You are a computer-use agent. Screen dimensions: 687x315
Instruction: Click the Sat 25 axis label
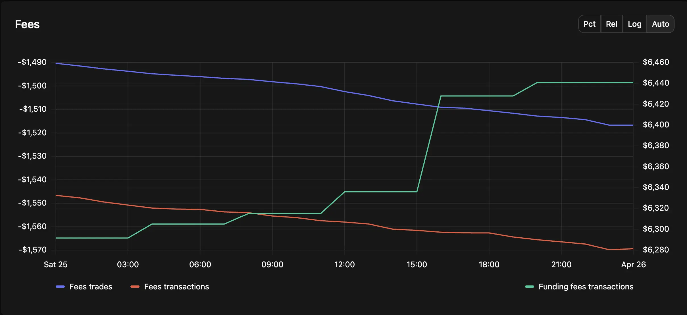click(x=56, y=264)
